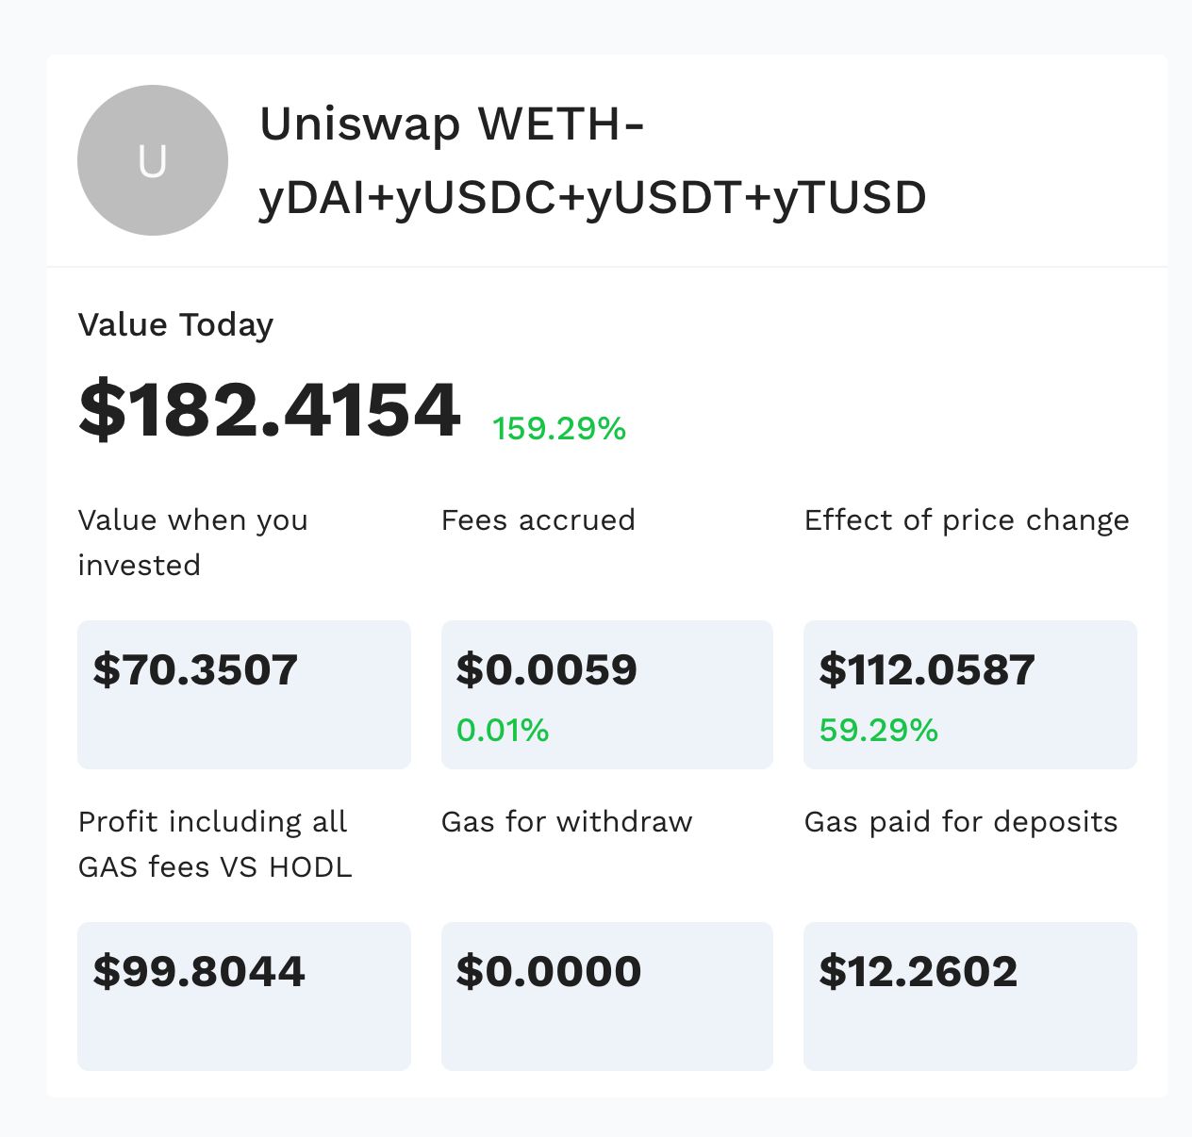Viewport: 1192px width, 1137px height.
Task: Select the $12.2602 deposit gas card
Action: [x=969, y=996]
